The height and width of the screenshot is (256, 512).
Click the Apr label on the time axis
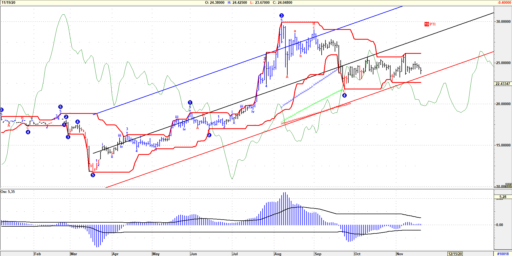tap(115, 254)
